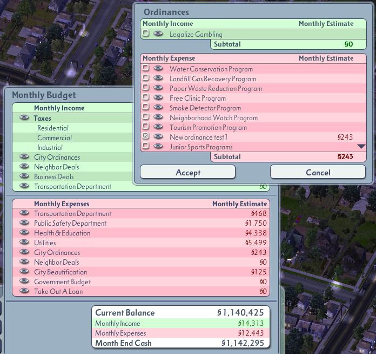
Task: Enable Smoke Detector Program checkbox
Action: [145, 107]
